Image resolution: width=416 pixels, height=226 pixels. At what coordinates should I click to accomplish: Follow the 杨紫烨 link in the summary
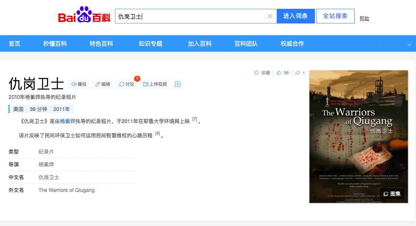(x=68, y=121)
